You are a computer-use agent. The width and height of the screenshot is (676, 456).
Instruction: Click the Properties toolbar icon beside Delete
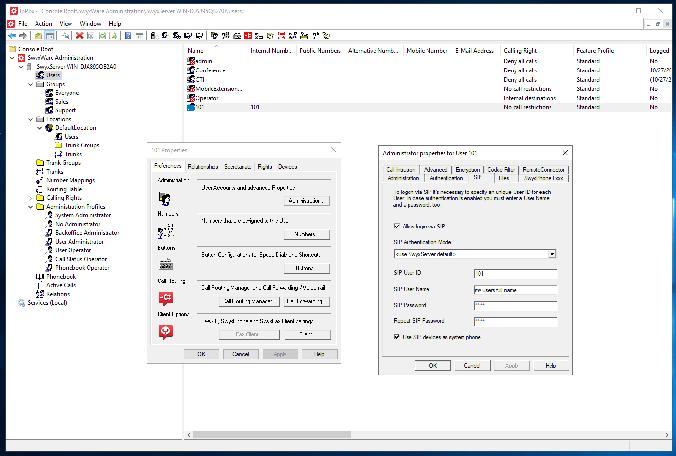pyautogui.click(x=90, y=35)
